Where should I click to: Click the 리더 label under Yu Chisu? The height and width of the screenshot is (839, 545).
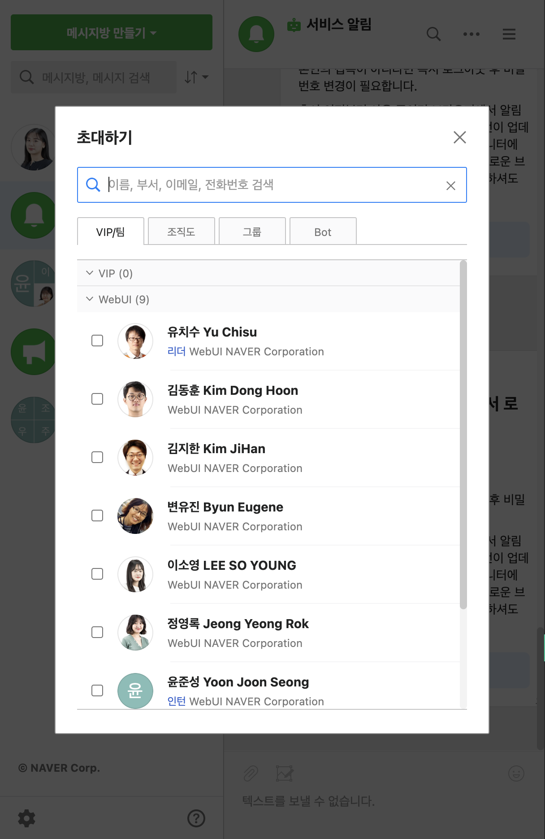click(177, 351)
